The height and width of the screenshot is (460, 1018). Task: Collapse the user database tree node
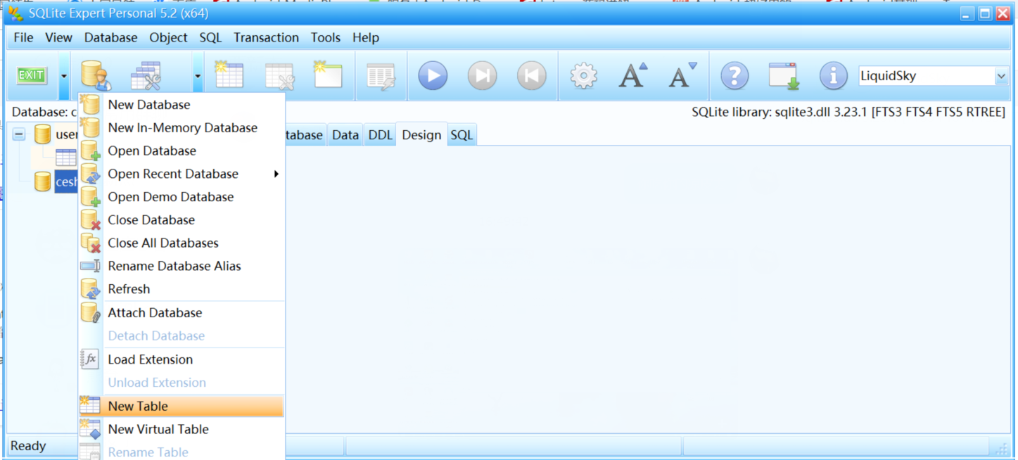[x=18, y=134]
